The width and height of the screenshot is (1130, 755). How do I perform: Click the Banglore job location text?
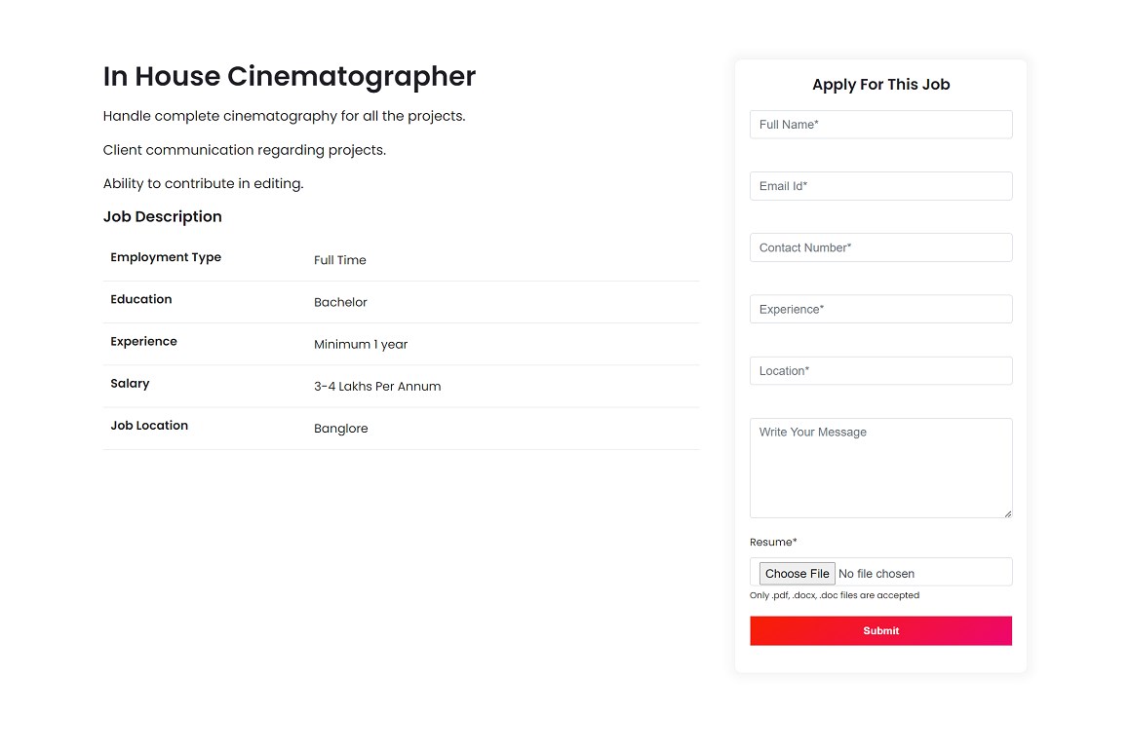tap(340, 428)
